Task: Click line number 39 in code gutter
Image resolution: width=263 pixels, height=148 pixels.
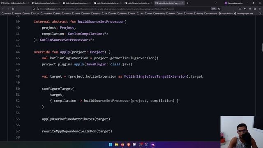Action: click(x=18, y=22)
